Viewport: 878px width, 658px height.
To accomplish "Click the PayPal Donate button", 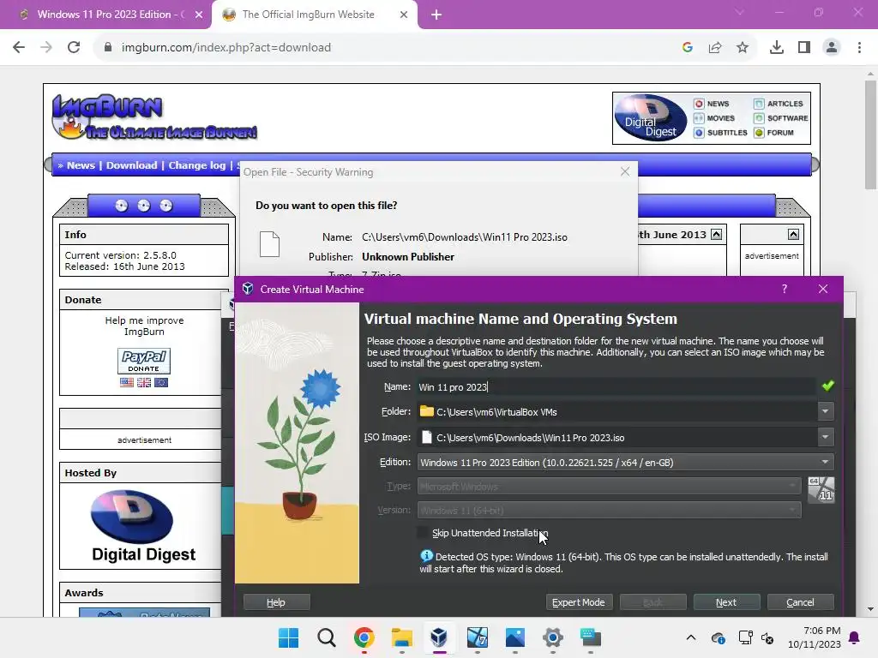I will click(144, 361).
